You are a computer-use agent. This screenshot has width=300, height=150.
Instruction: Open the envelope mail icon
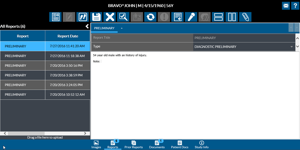pos(286,6)
